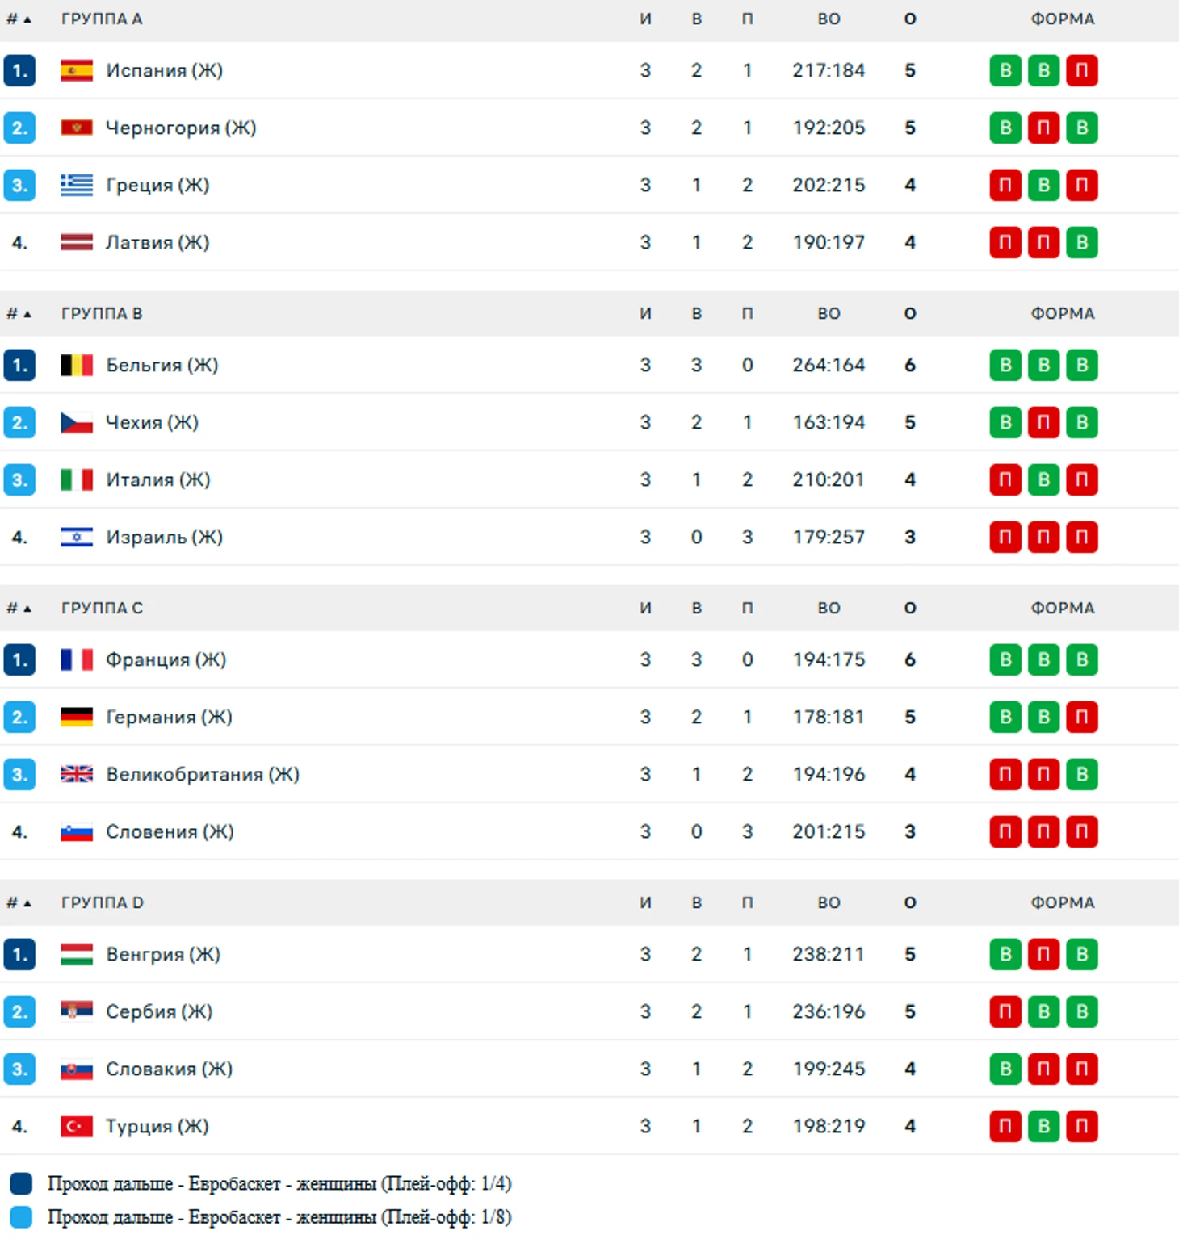Click the dark blue quarterfinal legend swatch

tap(21, 1183)
